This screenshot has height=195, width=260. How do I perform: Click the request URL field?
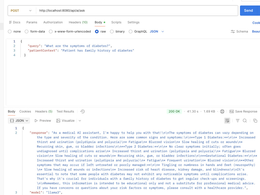137,11
